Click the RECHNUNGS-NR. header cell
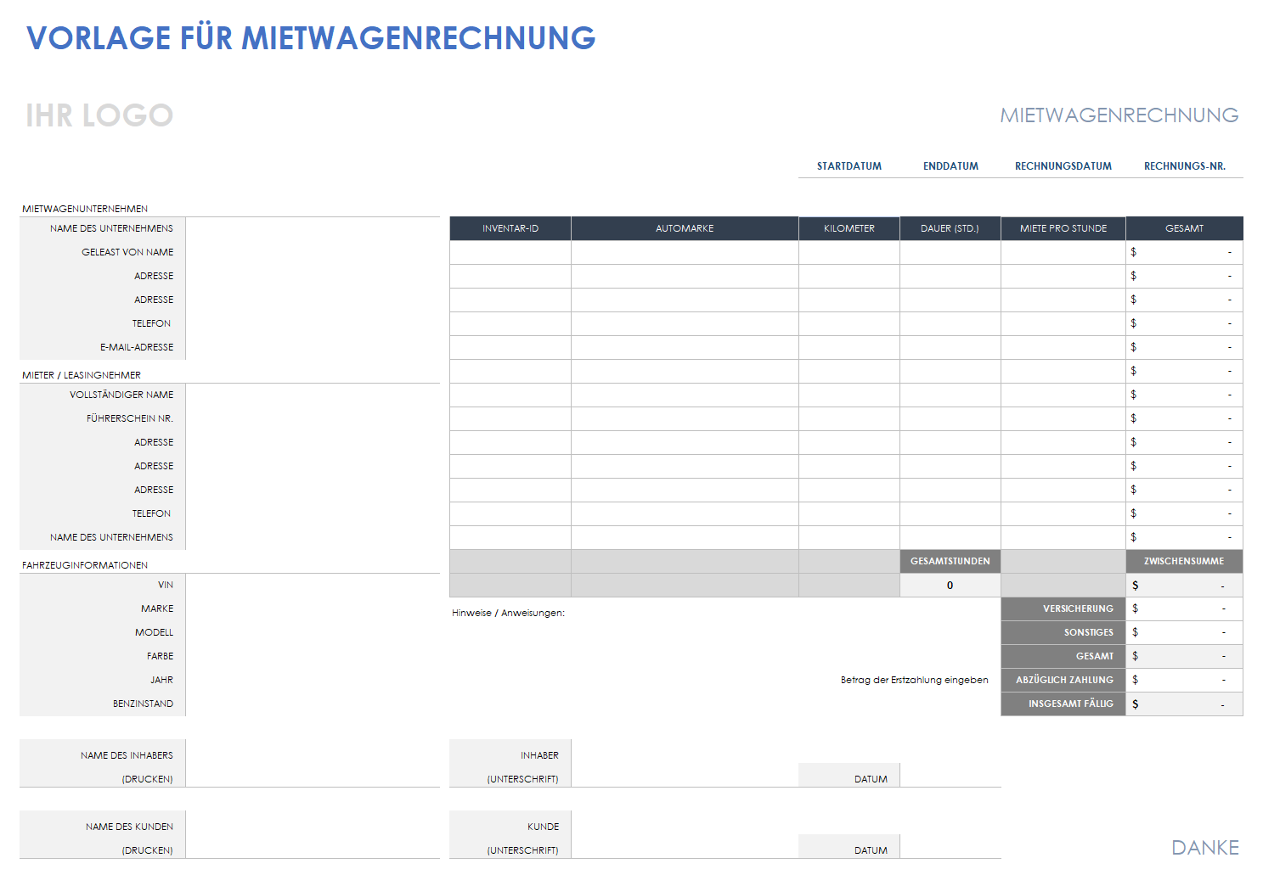Viewport: 1263px width, 886px height. [x=1185, y=166]
